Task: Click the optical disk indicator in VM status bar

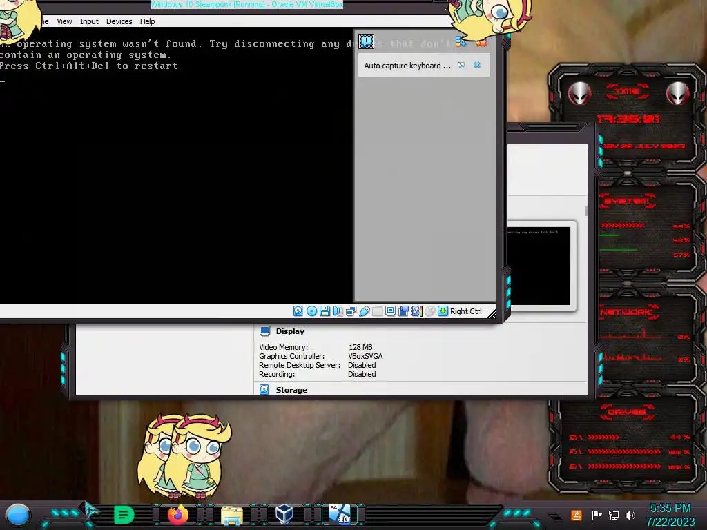Action: point(311,311)
